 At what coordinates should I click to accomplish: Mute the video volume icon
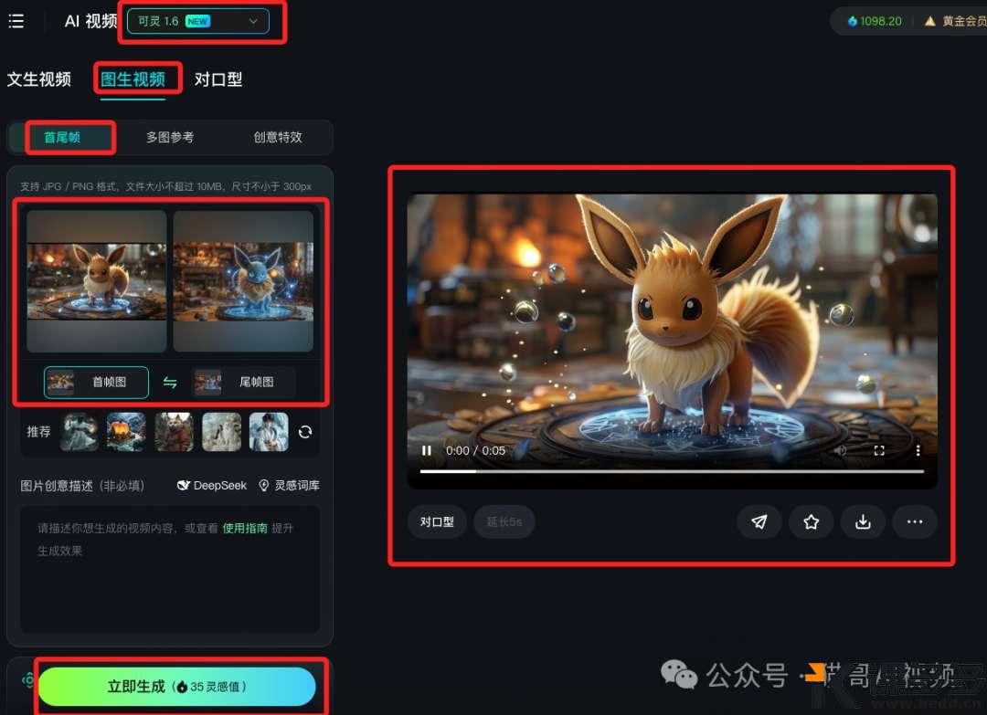[841, 451]
